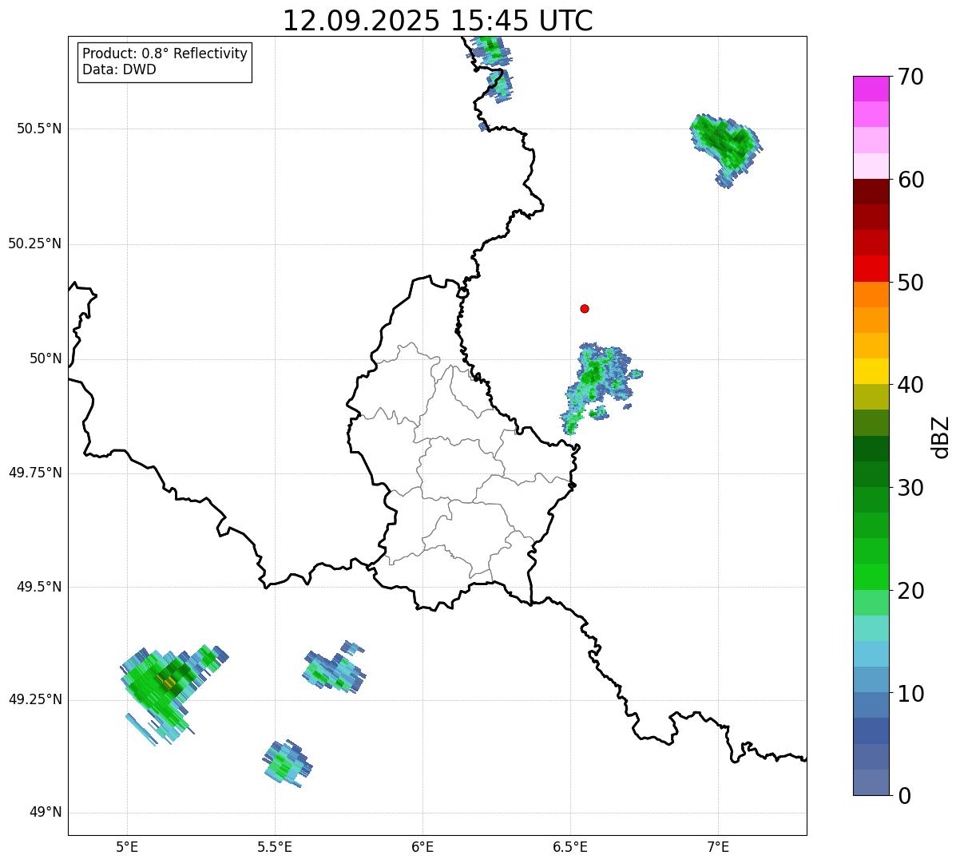960x863 pixels.
Task: Click the 49.75°N latitude label
Action: [x=34, y=473]
